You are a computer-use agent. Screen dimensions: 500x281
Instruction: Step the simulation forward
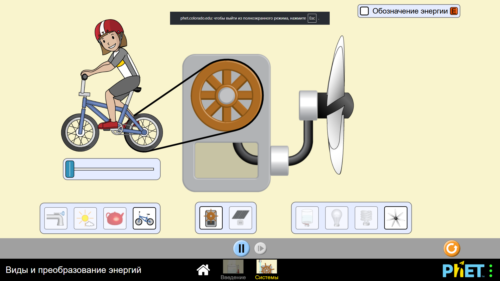click(x=260, y=248)
